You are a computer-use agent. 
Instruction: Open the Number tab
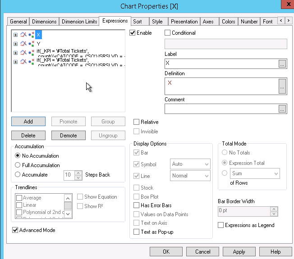[249, 22]
